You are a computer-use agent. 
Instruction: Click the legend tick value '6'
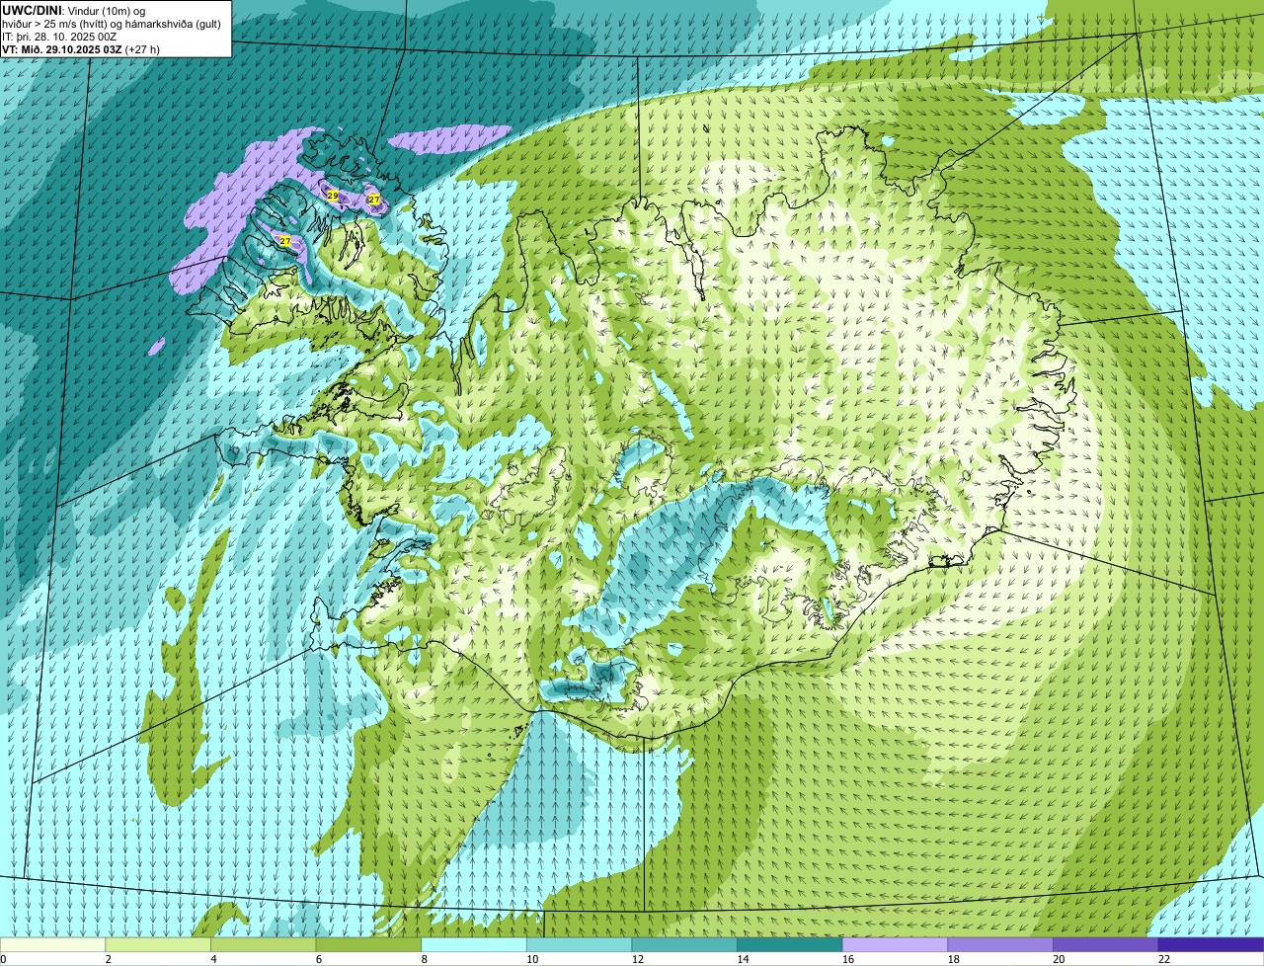(x=319, y=958)
